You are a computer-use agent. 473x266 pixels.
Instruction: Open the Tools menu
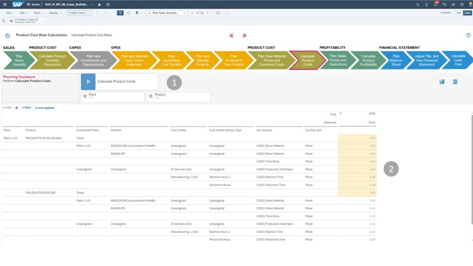pos(37,13)
